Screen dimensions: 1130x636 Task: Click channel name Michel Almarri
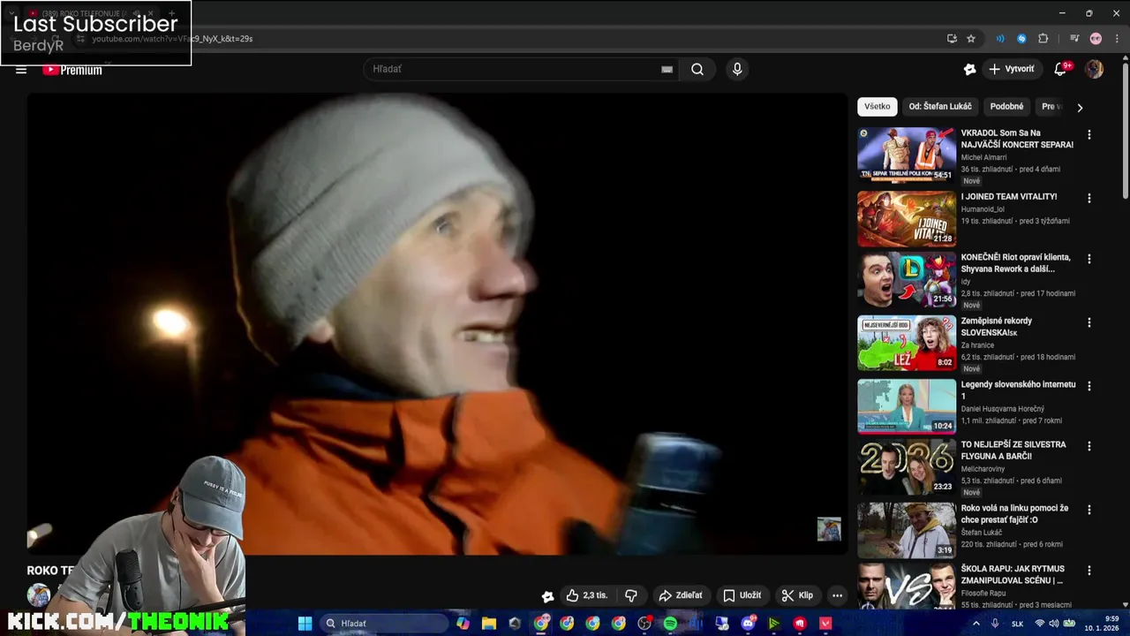(x=983, y=157)
